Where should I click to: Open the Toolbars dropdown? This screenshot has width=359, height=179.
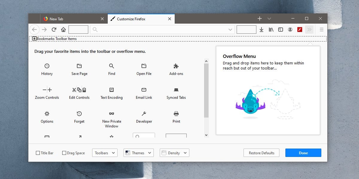click(x=105, y=153)
